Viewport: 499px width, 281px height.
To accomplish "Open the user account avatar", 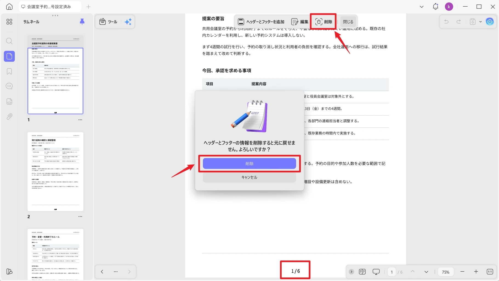I will pos(449,7).
